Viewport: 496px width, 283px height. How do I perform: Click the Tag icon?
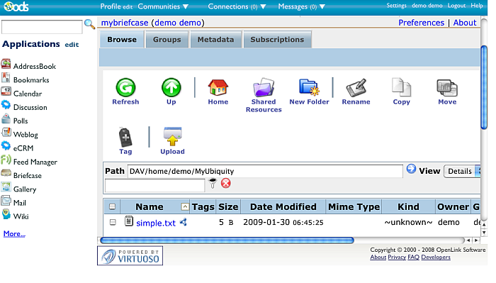click(x=125, y=138)
